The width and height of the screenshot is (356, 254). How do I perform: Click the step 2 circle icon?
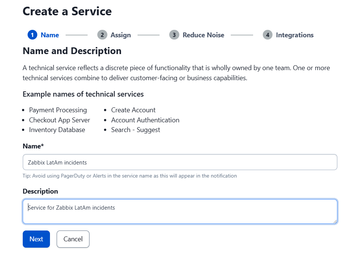102,35
